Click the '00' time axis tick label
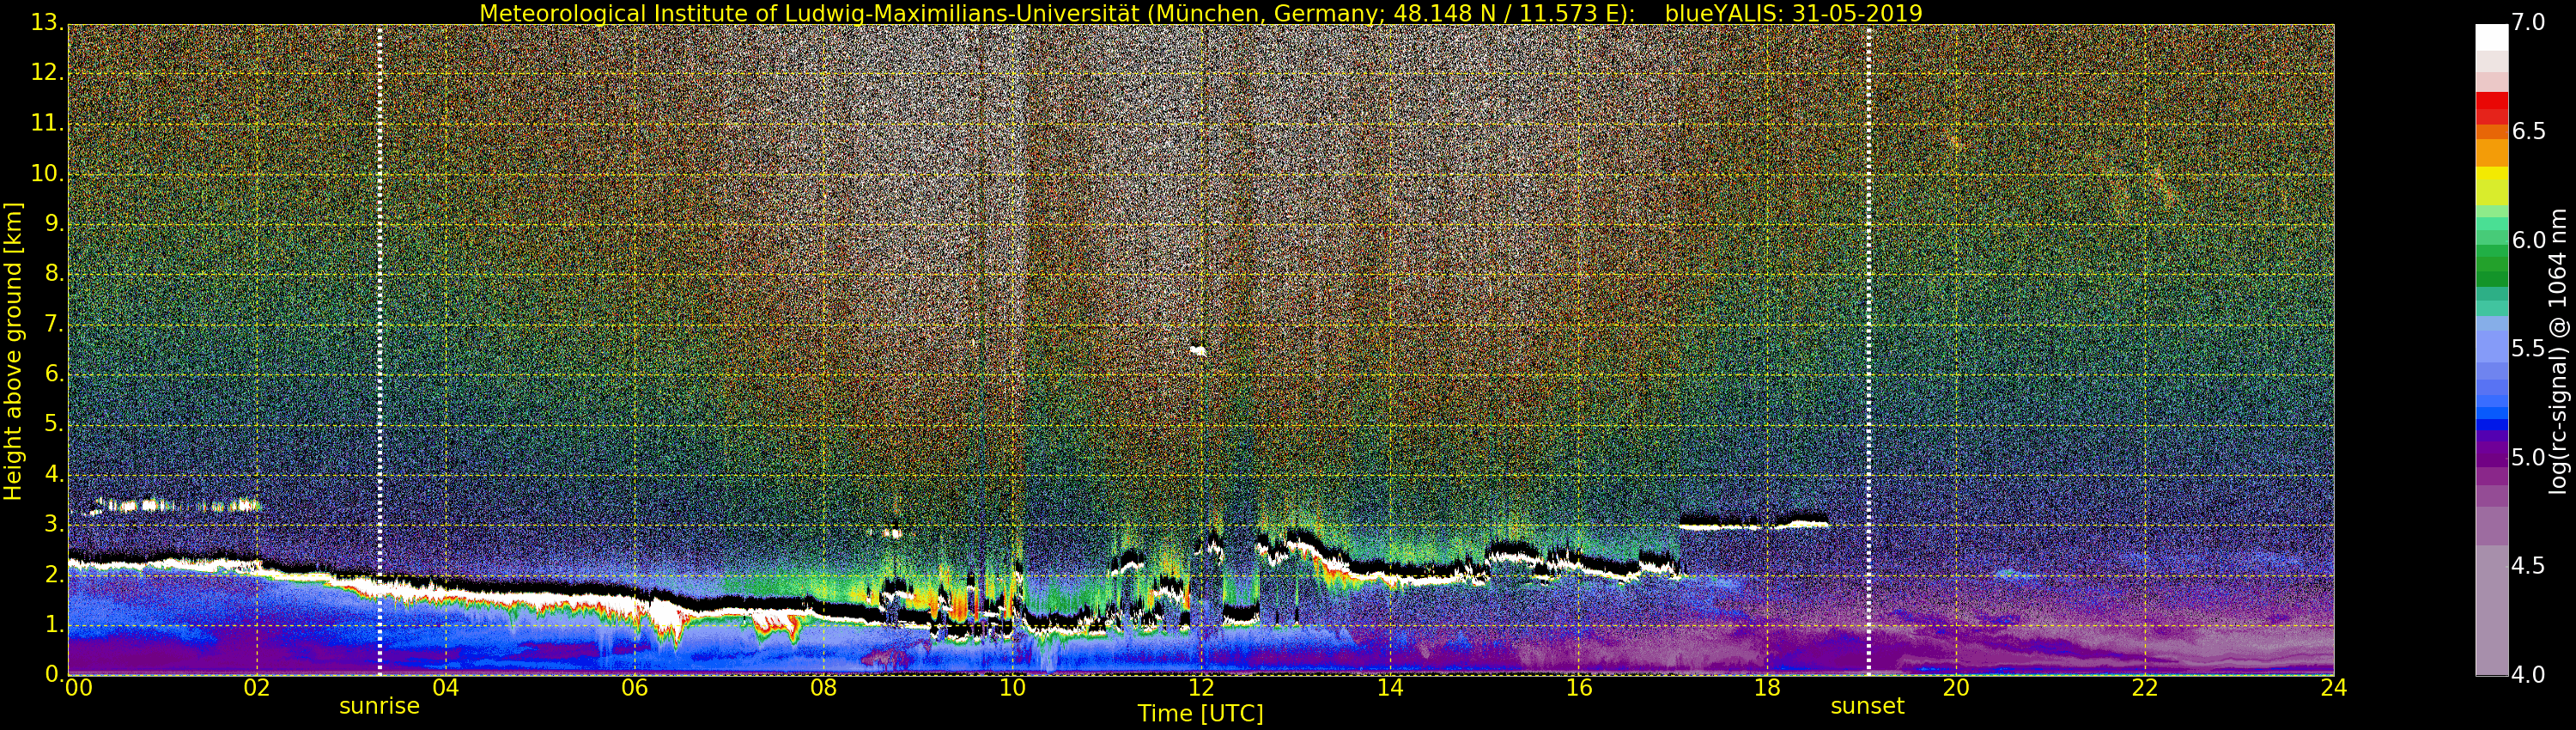 (x=78, y=687)
